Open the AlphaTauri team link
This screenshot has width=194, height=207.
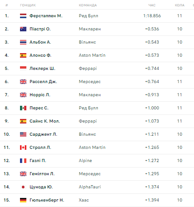point(90,187)
